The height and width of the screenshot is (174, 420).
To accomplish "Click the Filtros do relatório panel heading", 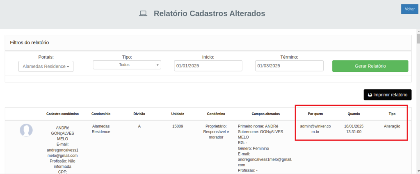I will click(x=30, y=42).
